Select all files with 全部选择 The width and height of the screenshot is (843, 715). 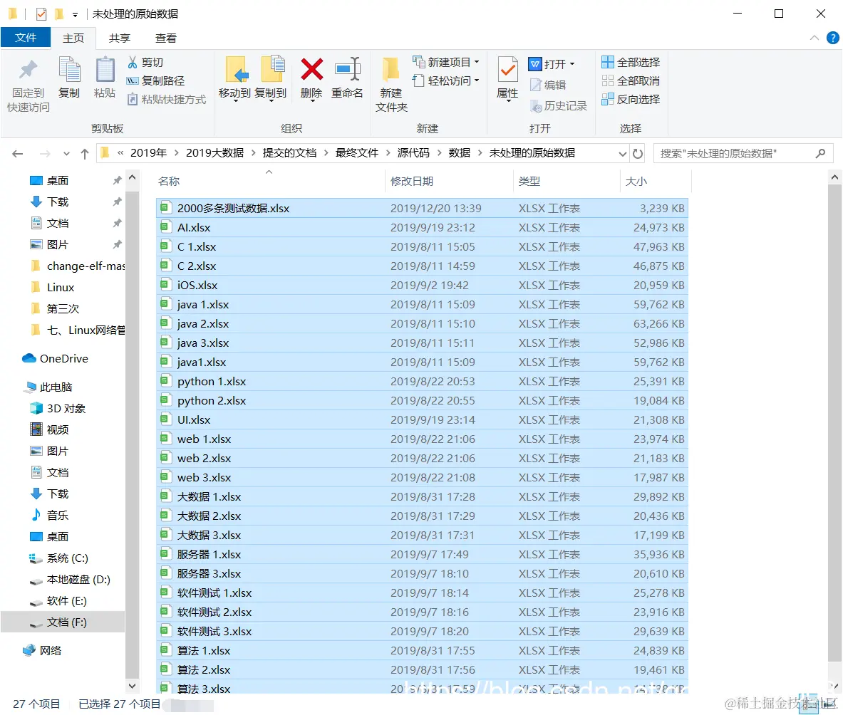(x=631, y=62)
